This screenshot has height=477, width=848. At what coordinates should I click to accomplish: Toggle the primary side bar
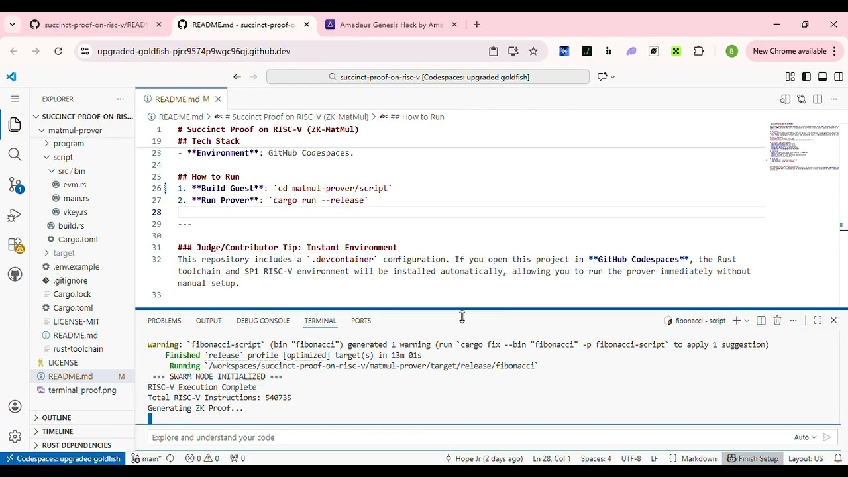pos(806,77)
